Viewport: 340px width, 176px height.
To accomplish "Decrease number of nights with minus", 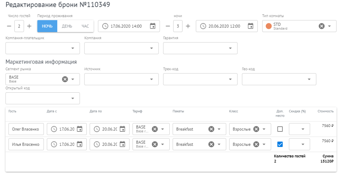I will point(168,26).
